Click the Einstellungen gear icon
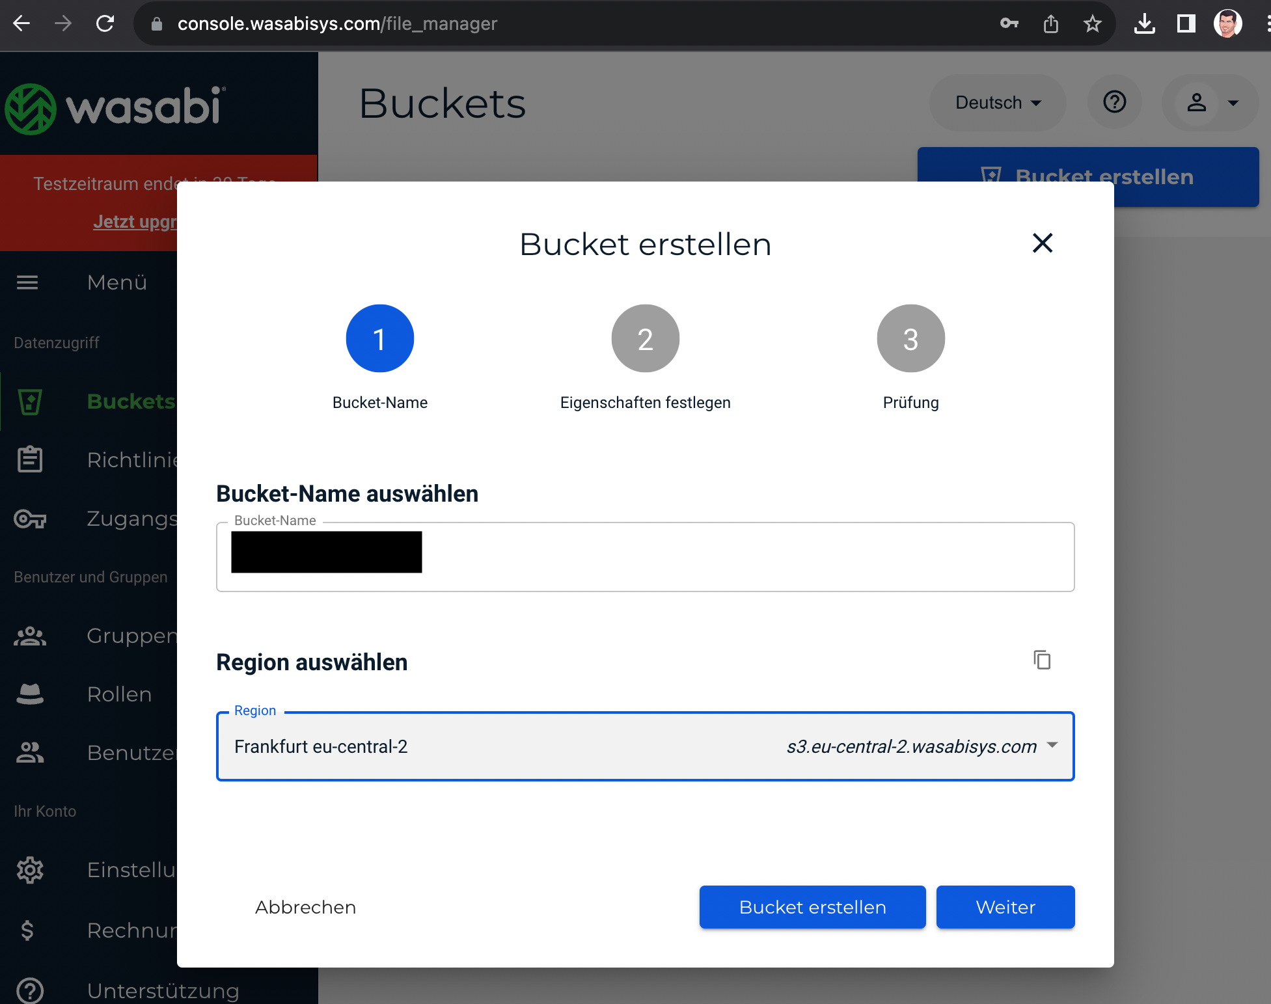This screenshot has width=1271, height=1004. coord(30,870)
